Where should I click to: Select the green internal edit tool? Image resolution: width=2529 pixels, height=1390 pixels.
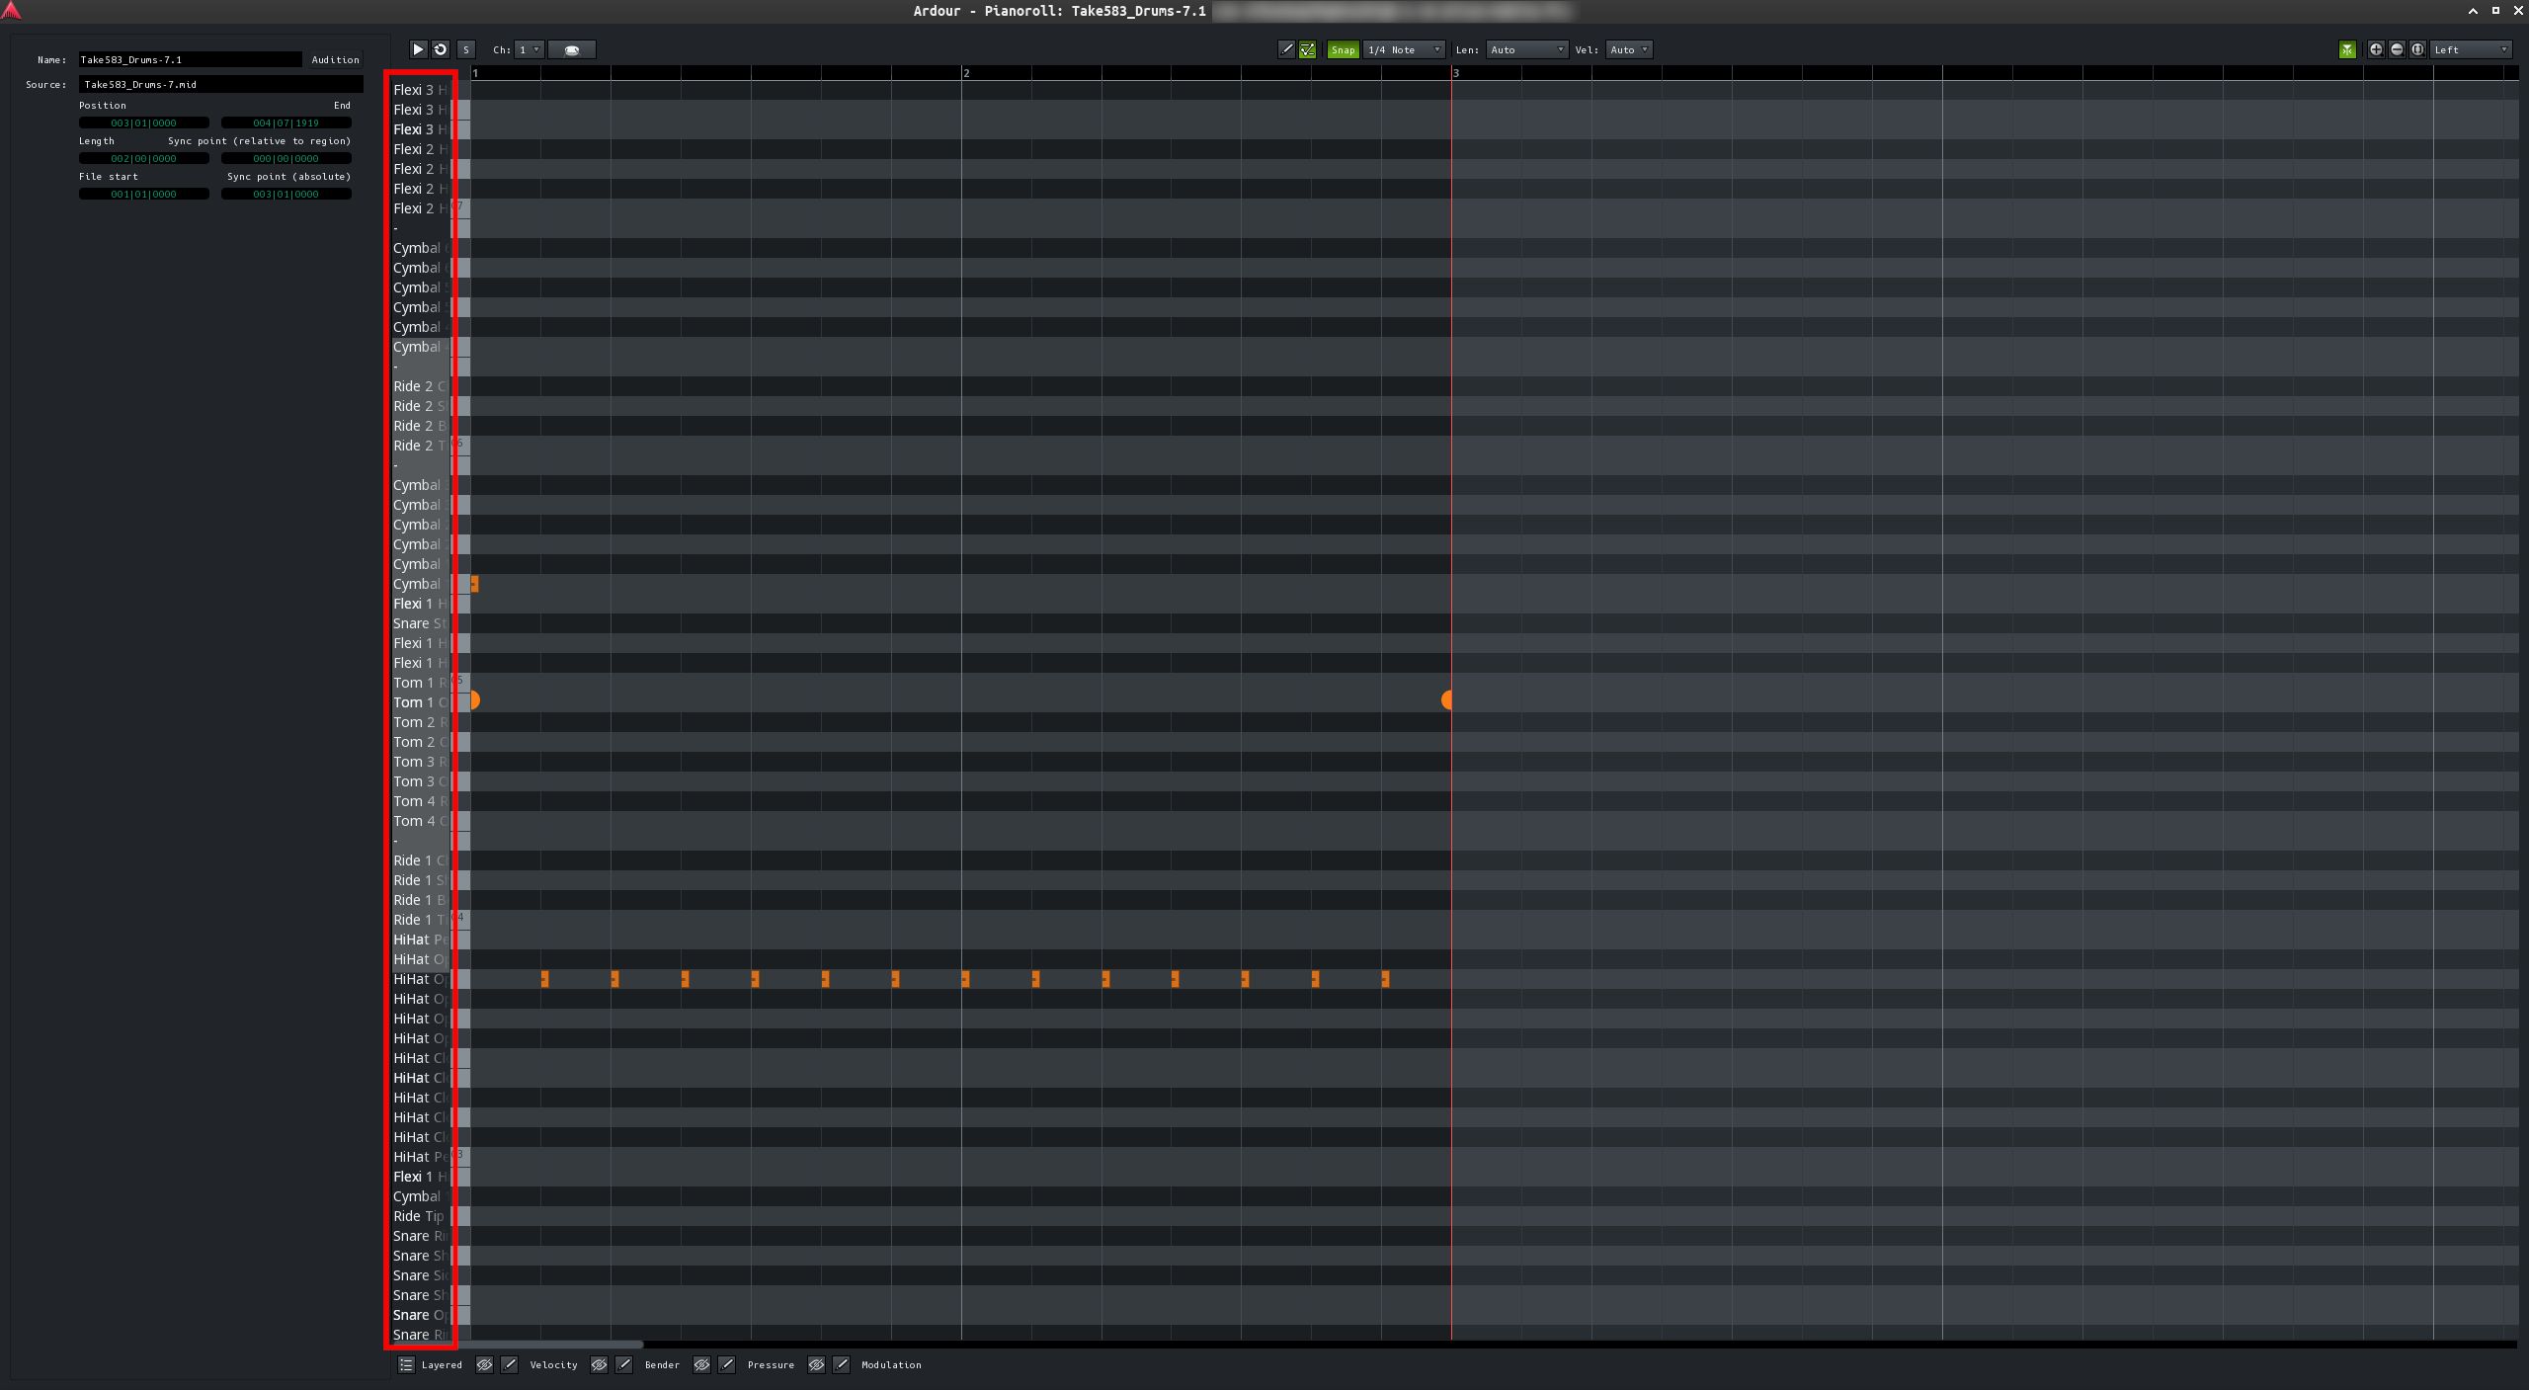coord(1307,49)
